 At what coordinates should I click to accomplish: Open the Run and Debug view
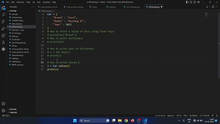3,28
